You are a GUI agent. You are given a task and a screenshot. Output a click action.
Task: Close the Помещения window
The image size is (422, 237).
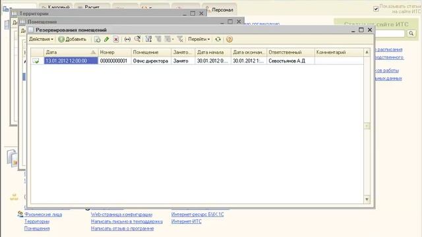[239, 22]
